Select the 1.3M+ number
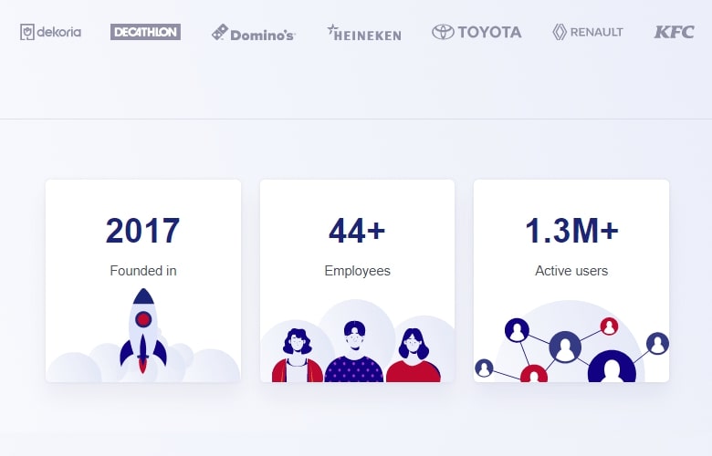Viewport: 712px width, 456px height. [571, 231]
